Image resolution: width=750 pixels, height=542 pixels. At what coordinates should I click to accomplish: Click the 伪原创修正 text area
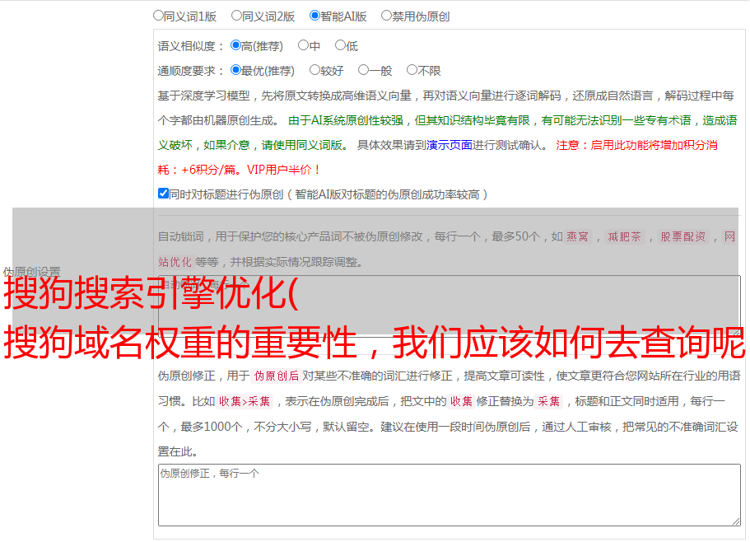450,495
